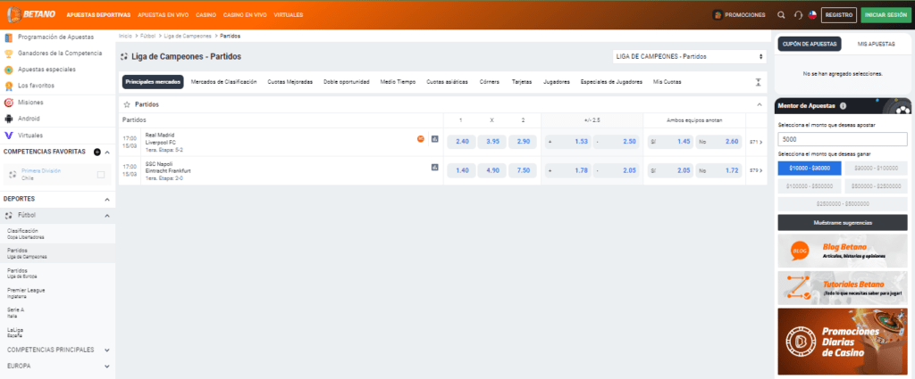
Task: Collapse the Fútbol sports list
Action: pos(107,216)
